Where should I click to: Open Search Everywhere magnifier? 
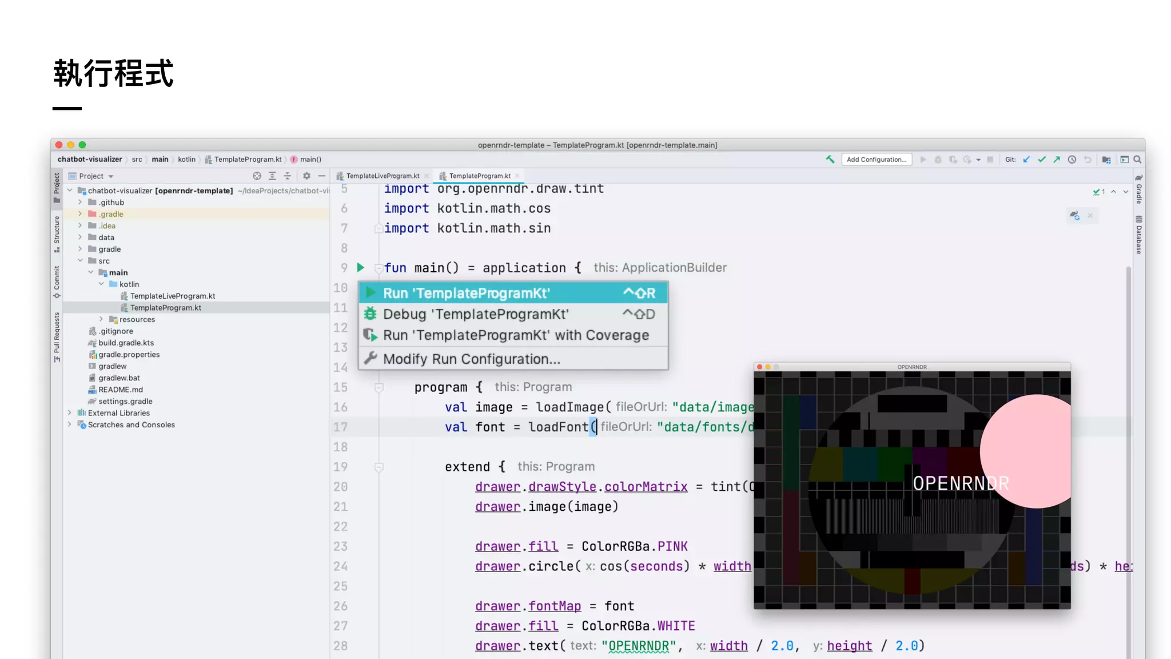pyautogui.click(x=1137, y=160)
